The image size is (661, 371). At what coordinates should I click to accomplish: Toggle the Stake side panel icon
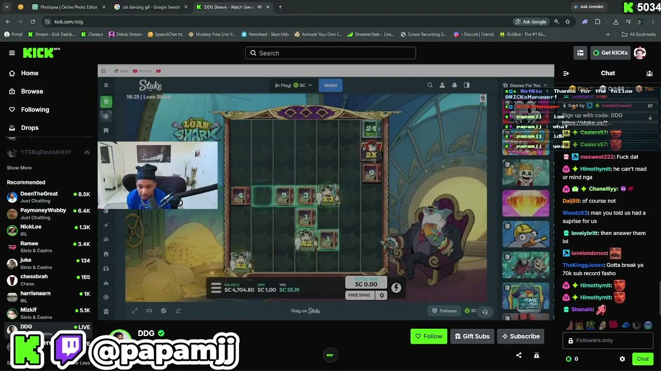tap(467, 85)
